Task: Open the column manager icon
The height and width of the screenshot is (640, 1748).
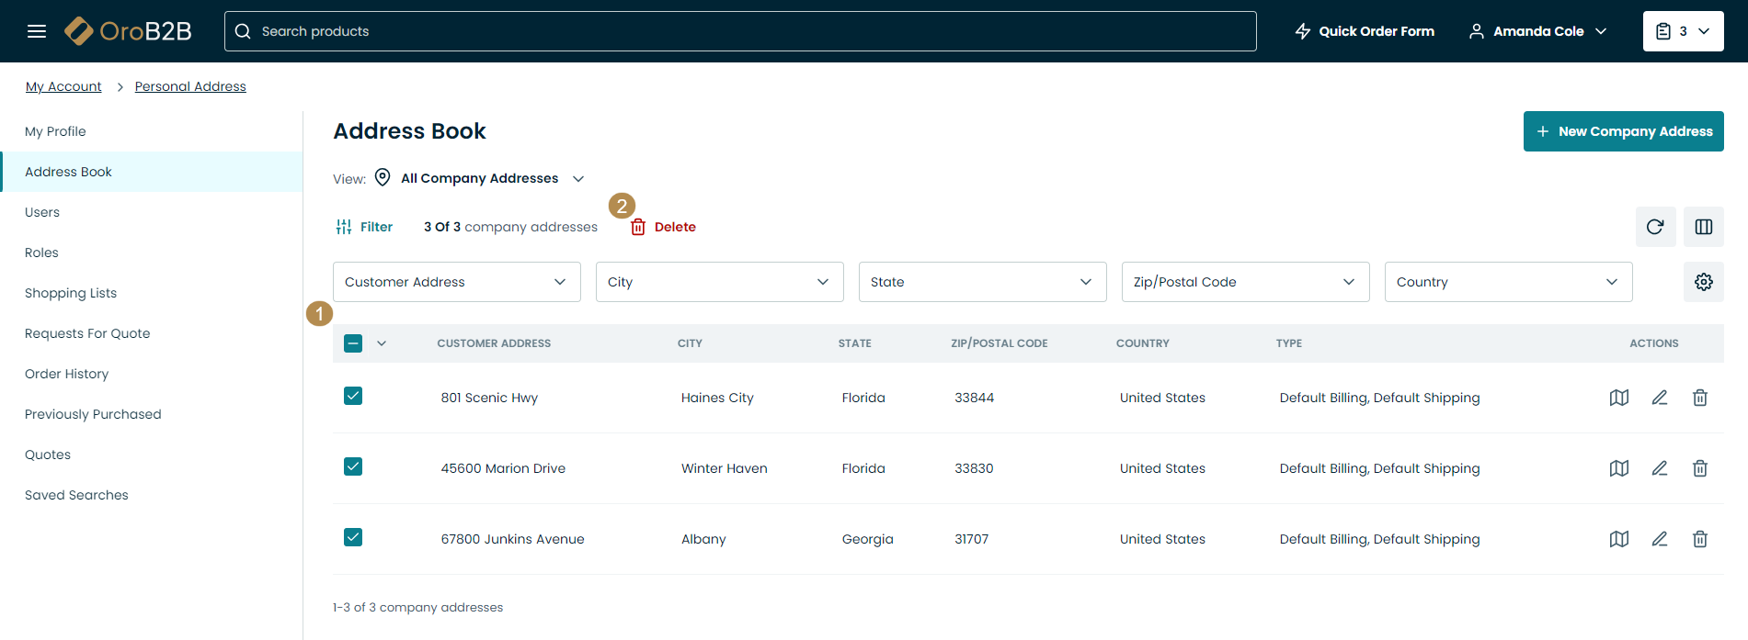Action: pos(1703,227)
